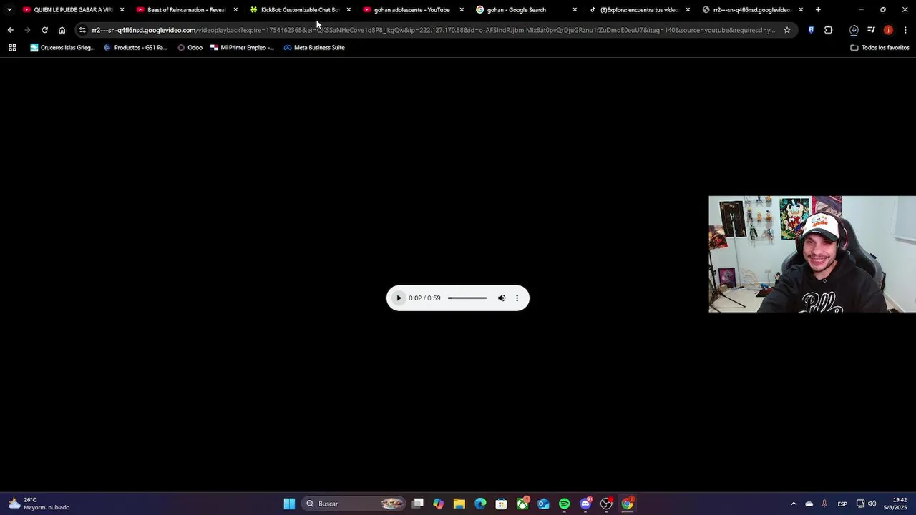Open the blue shield extension icon

point(811,30)
